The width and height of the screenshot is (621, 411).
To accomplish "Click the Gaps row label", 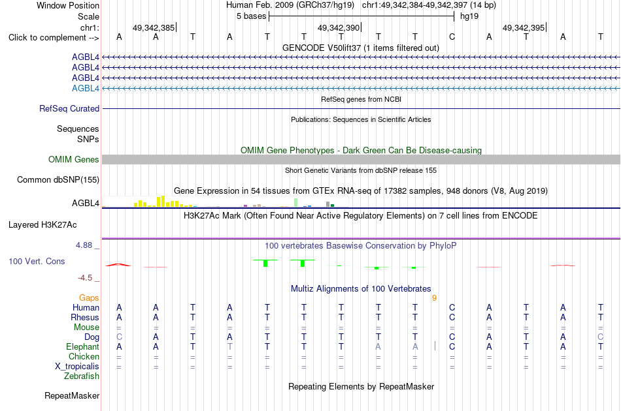I will coord(89,298).
